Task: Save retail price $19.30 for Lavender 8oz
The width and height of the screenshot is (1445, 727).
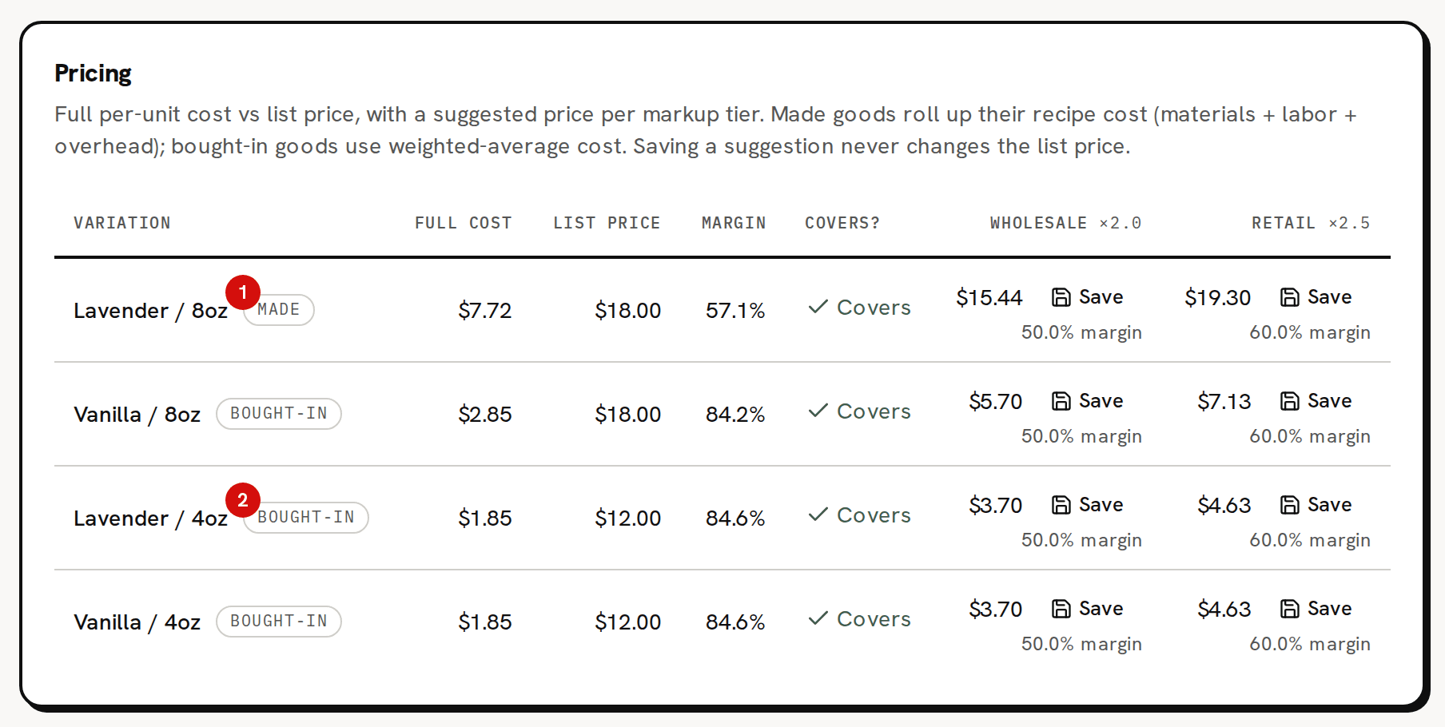Action: click(x=1316, y=297)
